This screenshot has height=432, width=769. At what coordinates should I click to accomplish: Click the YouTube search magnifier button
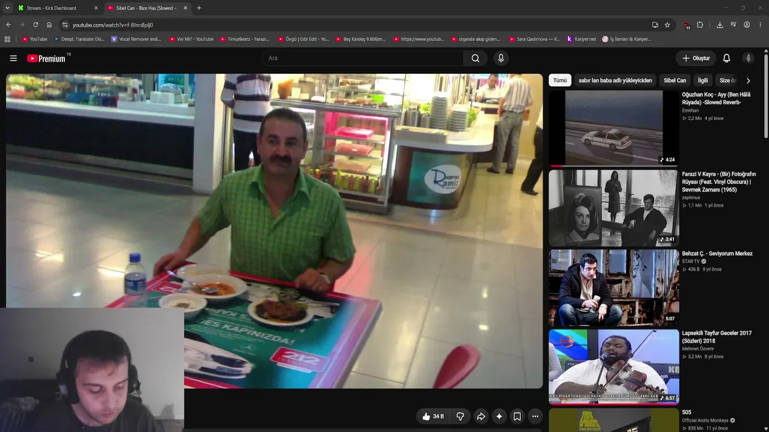(x=475, y=58)
